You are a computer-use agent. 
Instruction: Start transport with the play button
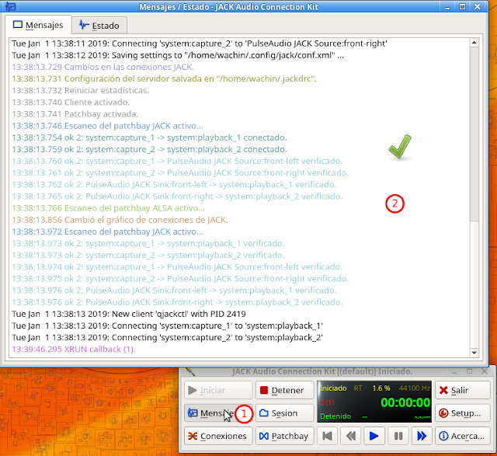(x=374, y=436)
